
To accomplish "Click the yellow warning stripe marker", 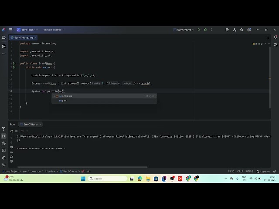I will click(270, 78).
